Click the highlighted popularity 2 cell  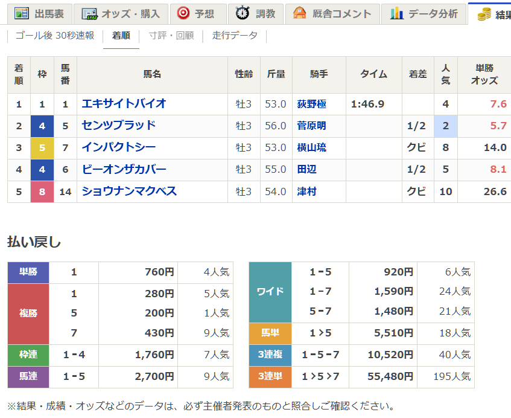[445, 126]
